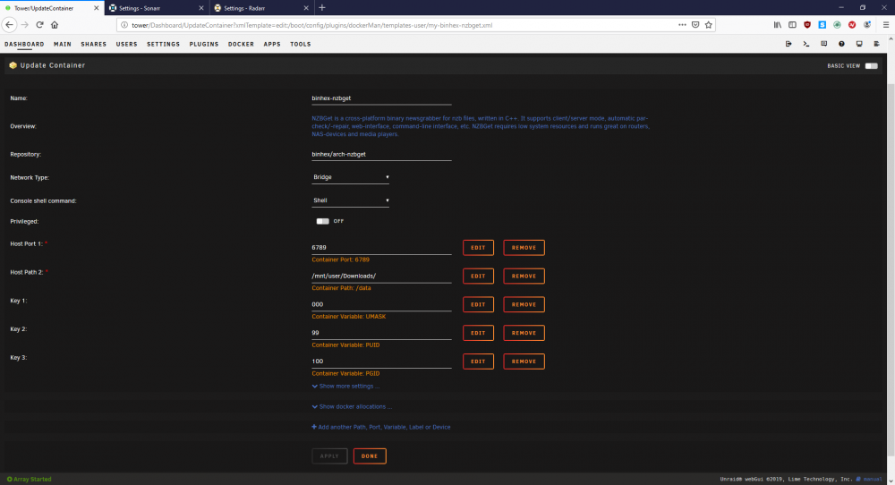Bookmark this page with the star icon
This screenshot has height=485, width=895.
708,25
